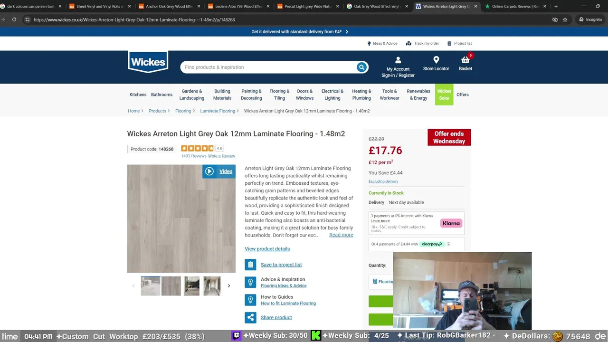Viewport: 608px width, 342px height.
Task: Click Flooring Ideas & Advice link
Action: (x=284, y=286)
